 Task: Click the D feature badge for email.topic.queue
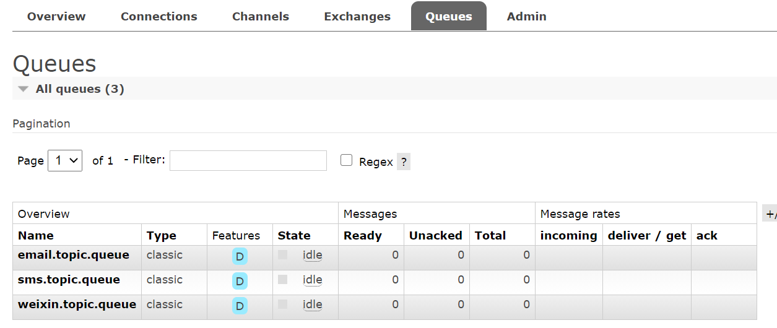(240, 257)
